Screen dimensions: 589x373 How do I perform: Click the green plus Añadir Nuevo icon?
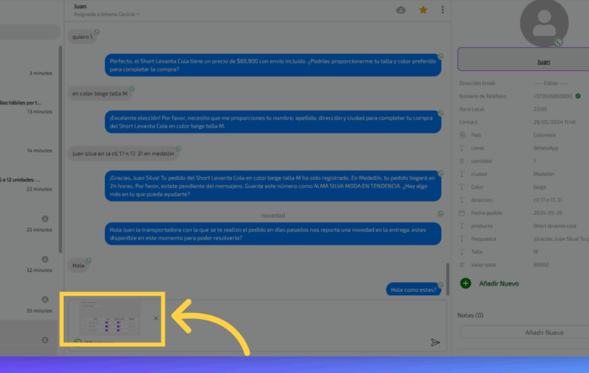465,283
